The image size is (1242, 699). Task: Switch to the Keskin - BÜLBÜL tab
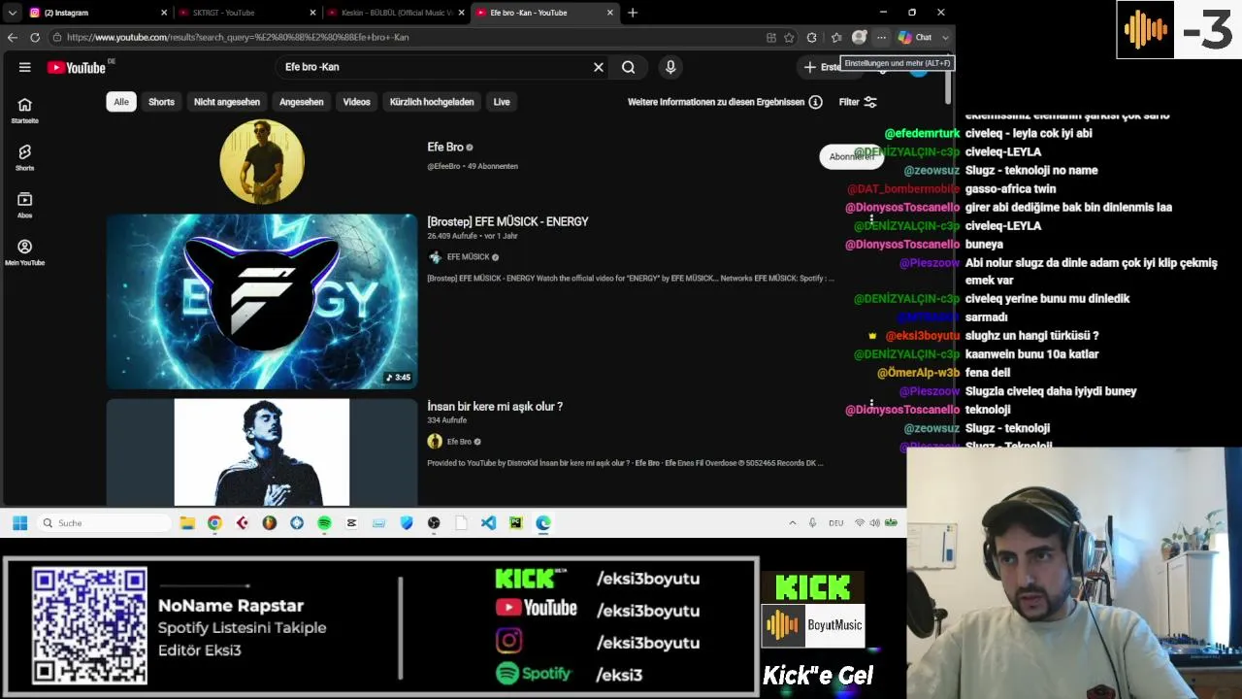[396, 13]
